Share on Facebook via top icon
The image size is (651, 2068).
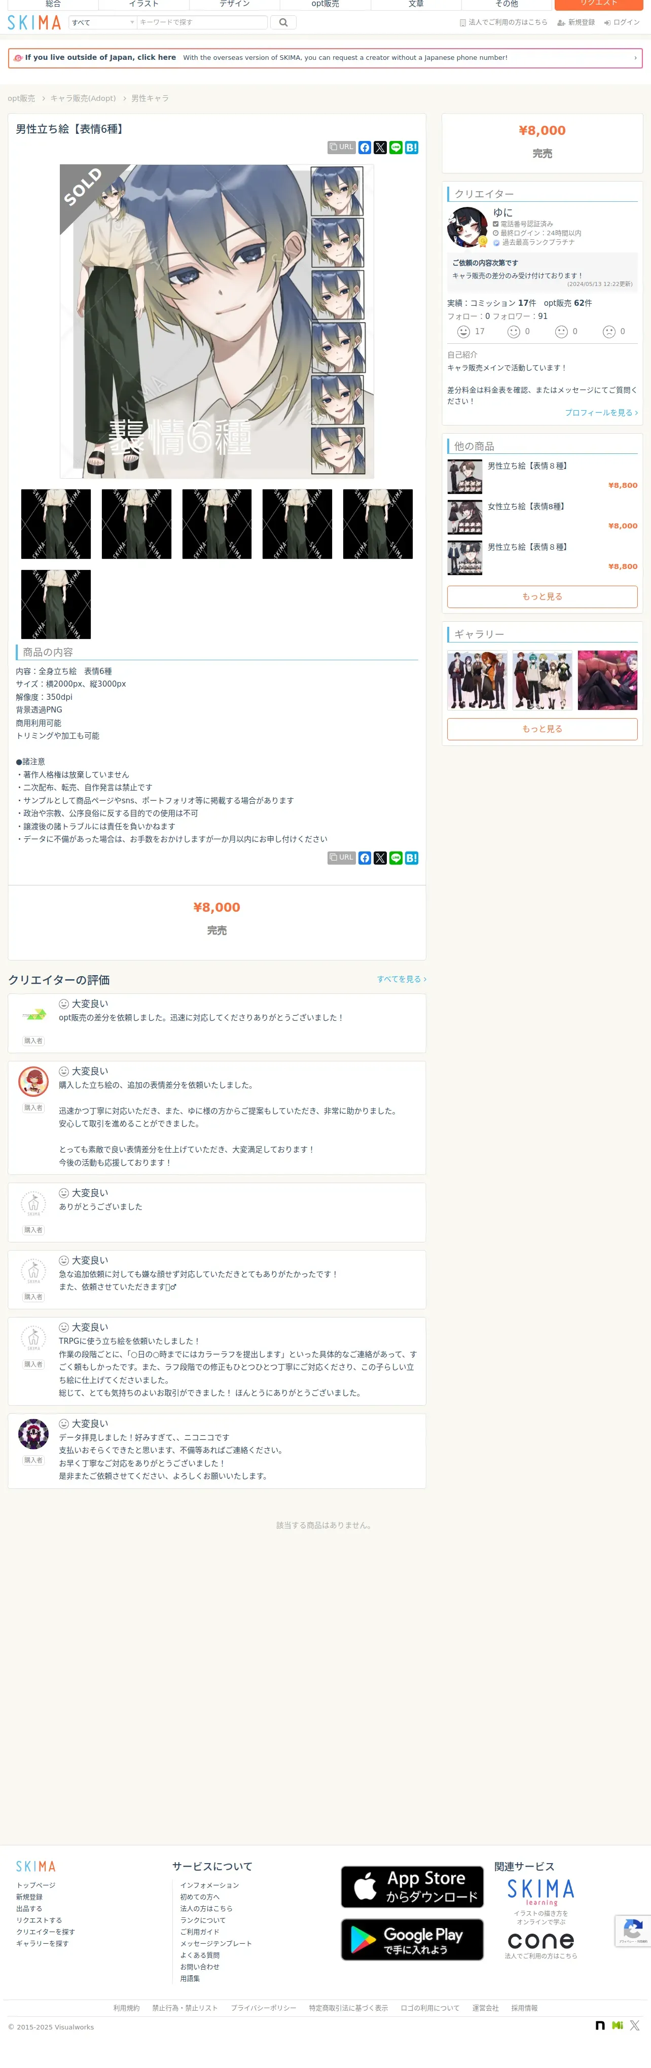click(365, 148)
